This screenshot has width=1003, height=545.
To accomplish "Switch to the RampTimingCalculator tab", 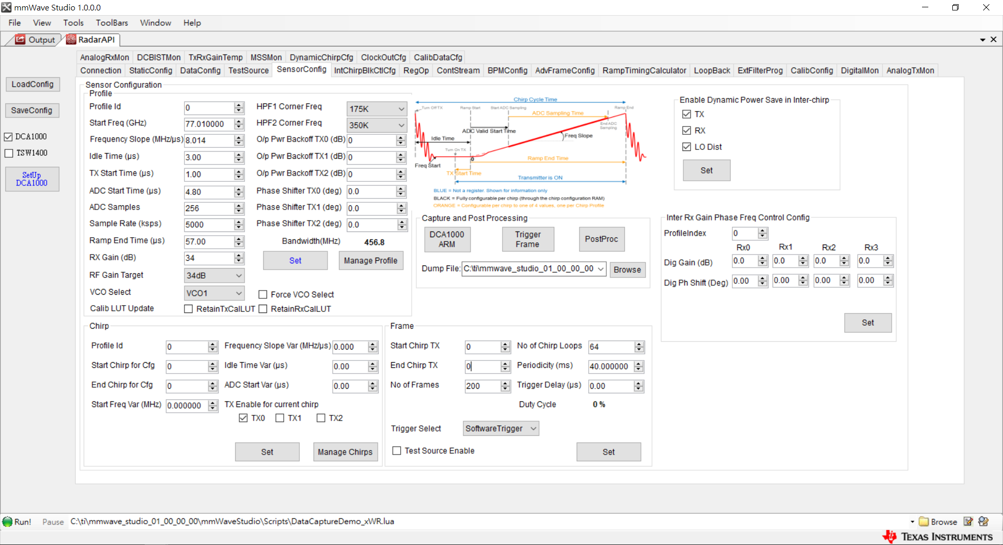I will point(644,70).
